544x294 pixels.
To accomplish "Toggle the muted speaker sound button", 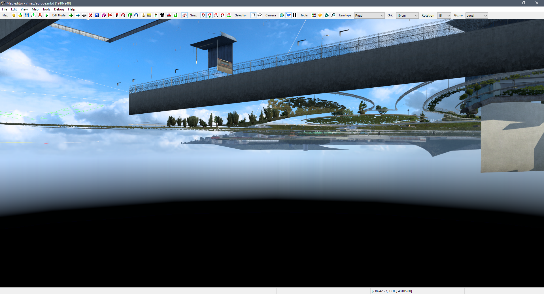I will (184, 16).
